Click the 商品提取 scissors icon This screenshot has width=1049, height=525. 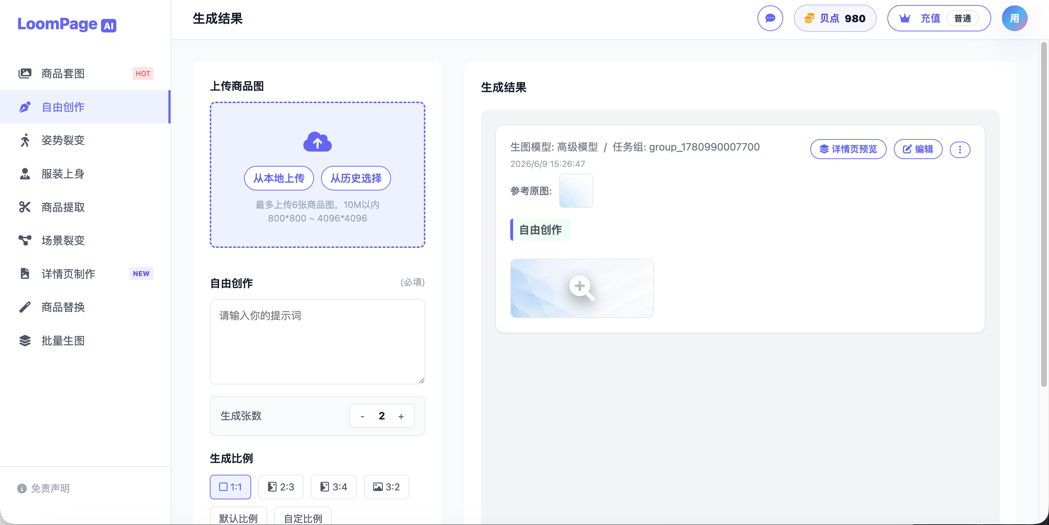[25, 207]
